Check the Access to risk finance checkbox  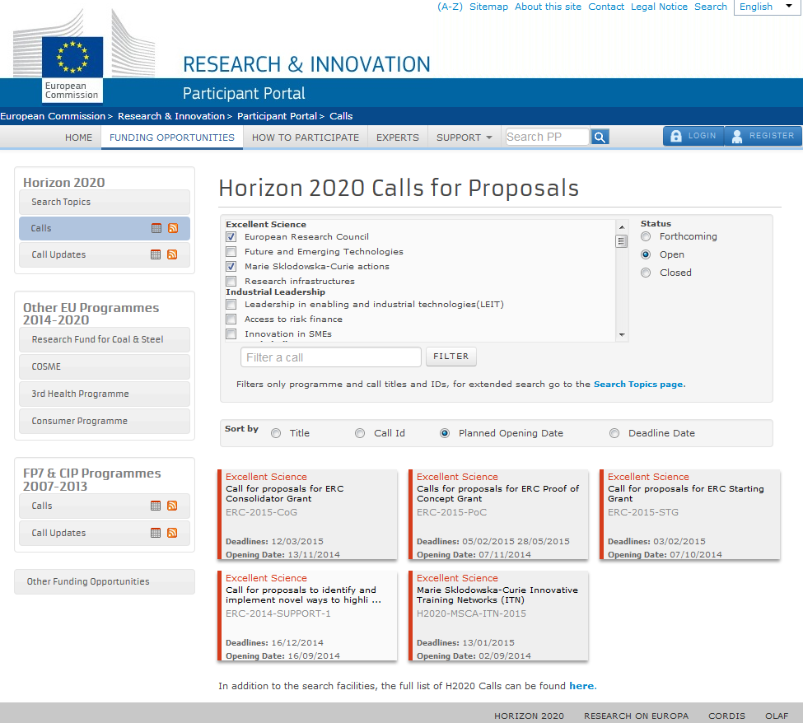point(231,320)
